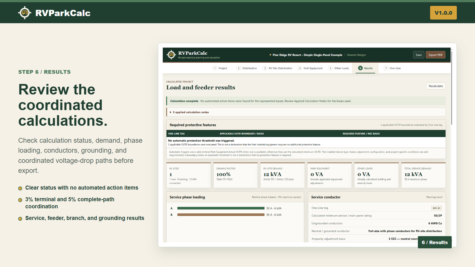475x267 pixels.
Task: Click the 'Service phase loading' heading
Action: (x=187, y=197)
